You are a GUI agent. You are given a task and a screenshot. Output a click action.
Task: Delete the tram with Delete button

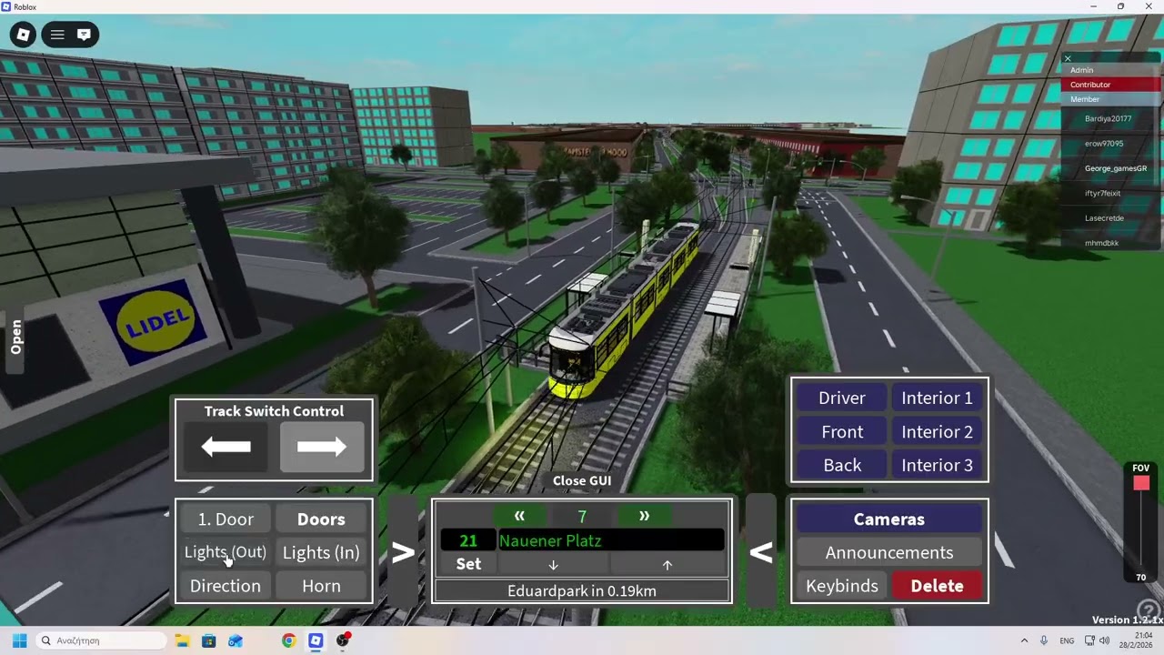(937, 586)
